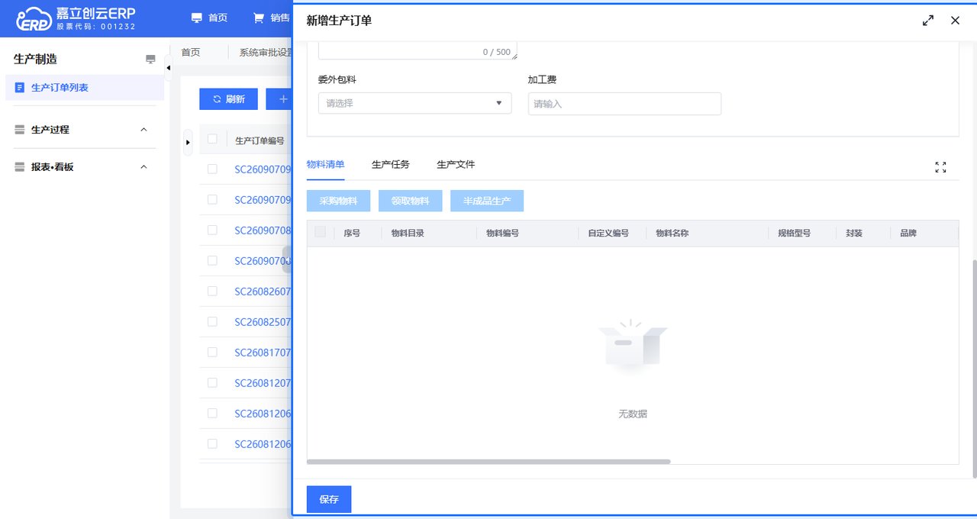Click the stacked-bars icon of 生产过程
Image resolution: width=977 pixels, height=519 pixels.
click(20, 130)
